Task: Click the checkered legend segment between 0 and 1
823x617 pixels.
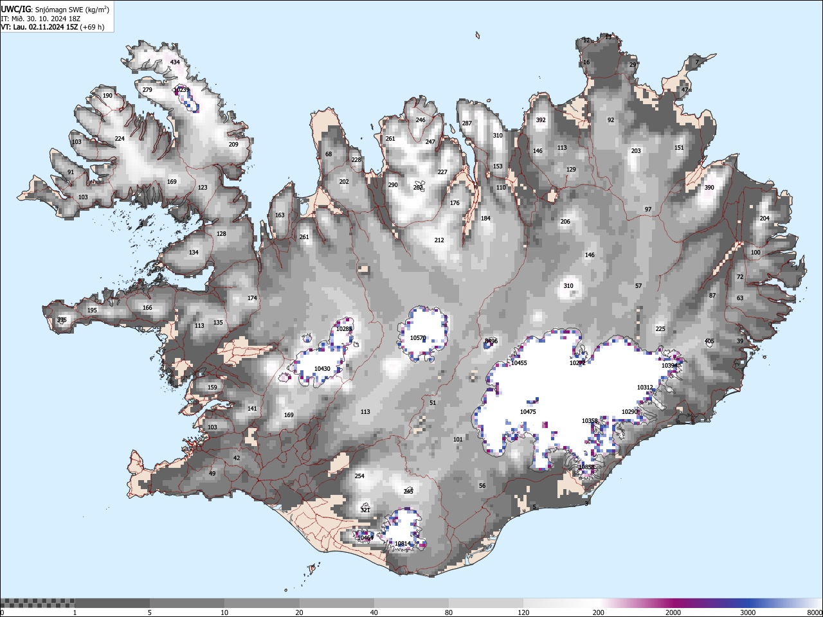Action: [x=37, y=603]
